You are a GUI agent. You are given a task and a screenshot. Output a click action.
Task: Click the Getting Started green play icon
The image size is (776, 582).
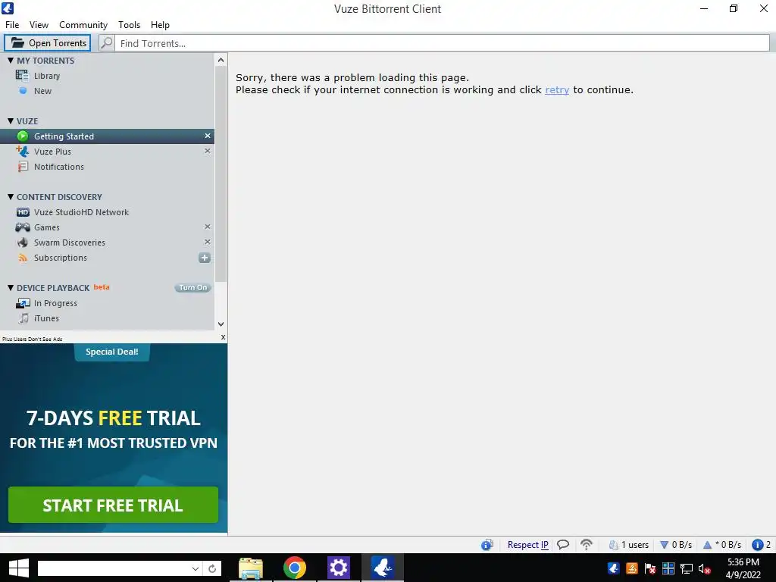coord(23,136)
